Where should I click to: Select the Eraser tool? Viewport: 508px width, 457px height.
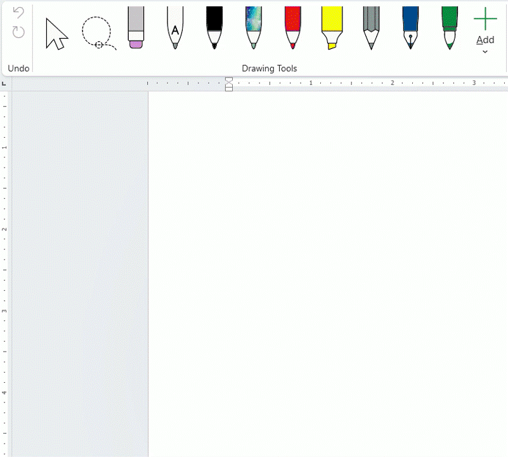click(136, 28)
